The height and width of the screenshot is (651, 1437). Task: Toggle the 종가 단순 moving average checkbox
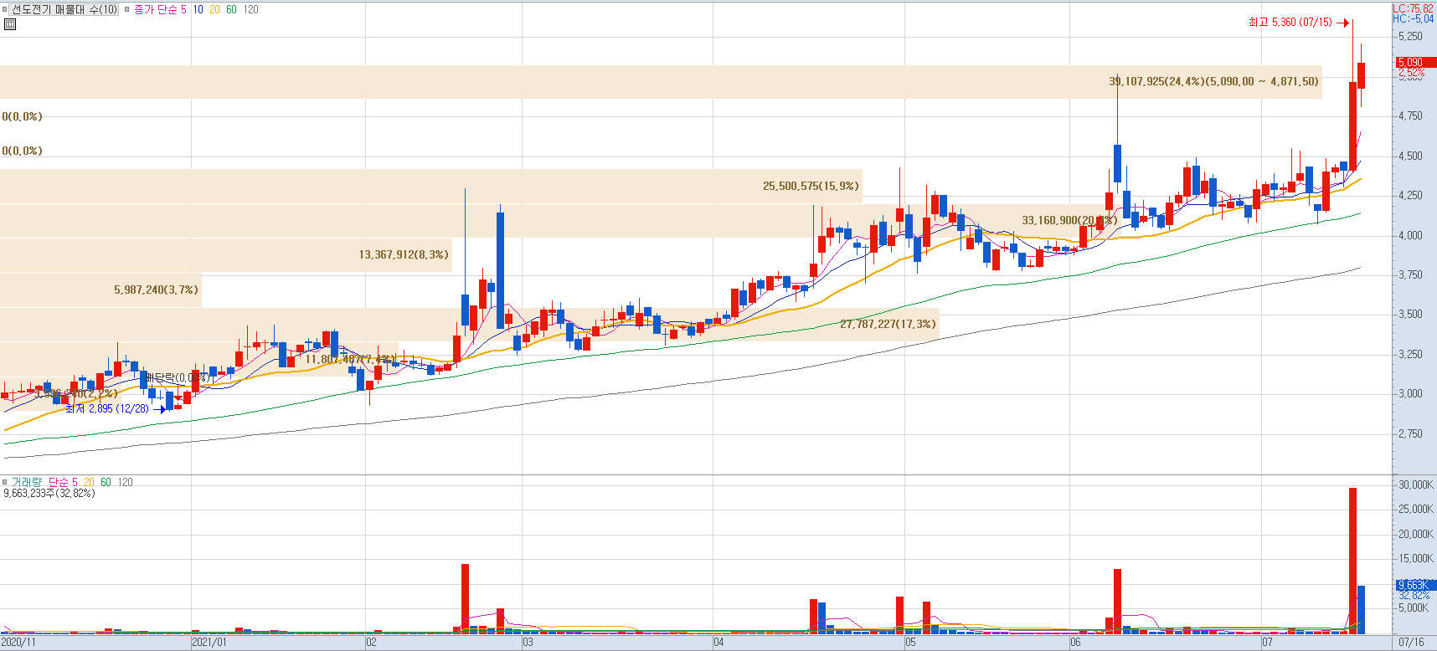coord(127,10)
